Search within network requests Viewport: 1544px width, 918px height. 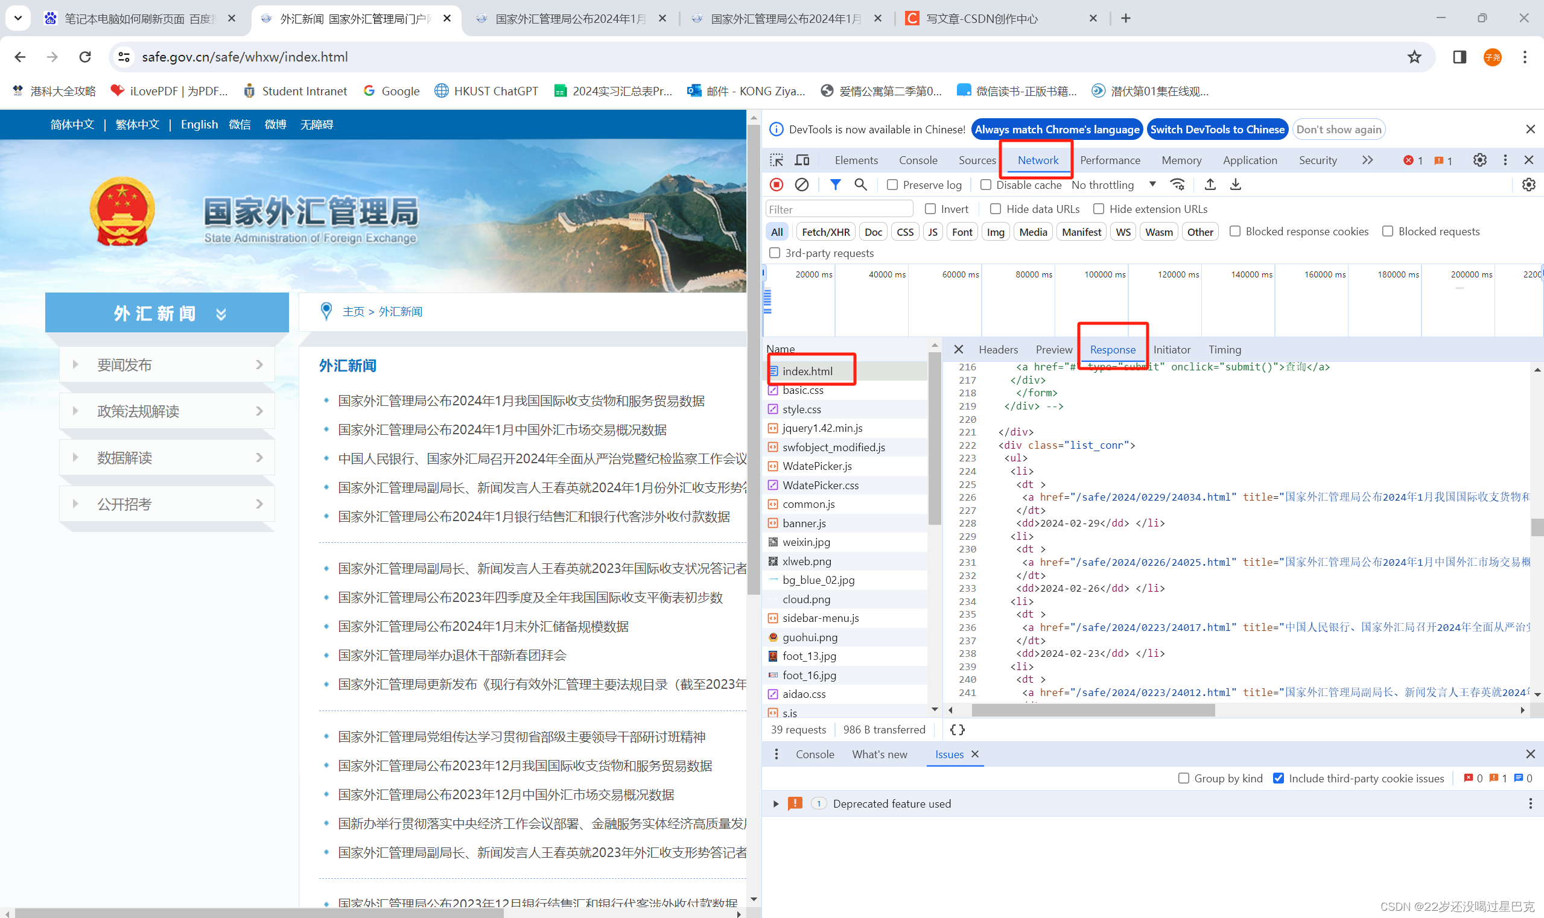pyautogui.click(x=860, y=185)
